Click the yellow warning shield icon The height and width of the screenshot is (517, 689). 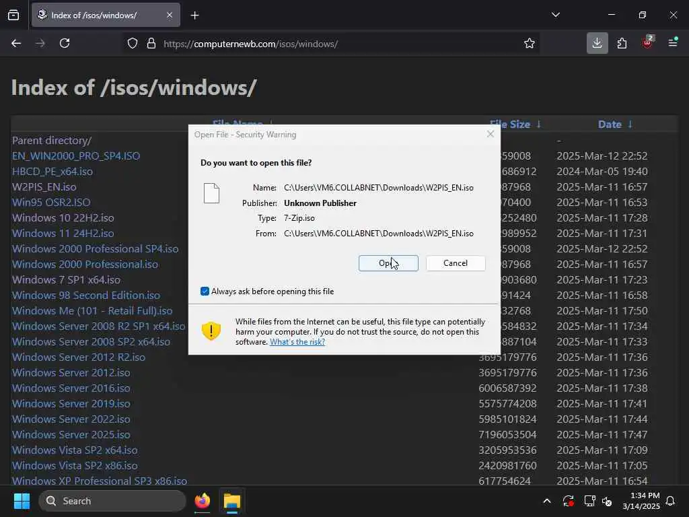pos(211,331)
